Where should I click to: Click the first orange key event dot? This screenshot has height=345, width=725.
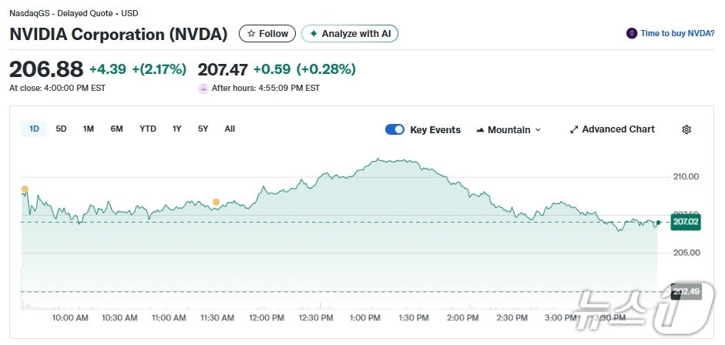pos(25,189)
